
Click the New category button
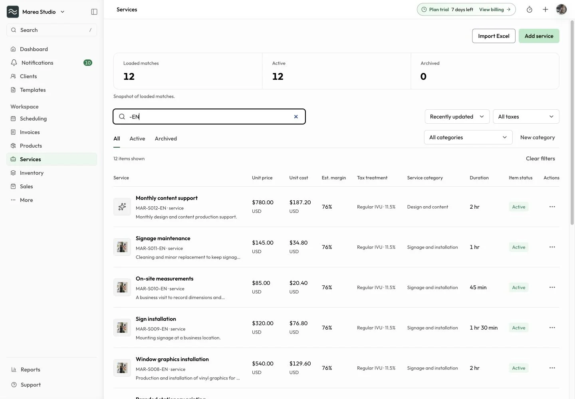(537, 137)
